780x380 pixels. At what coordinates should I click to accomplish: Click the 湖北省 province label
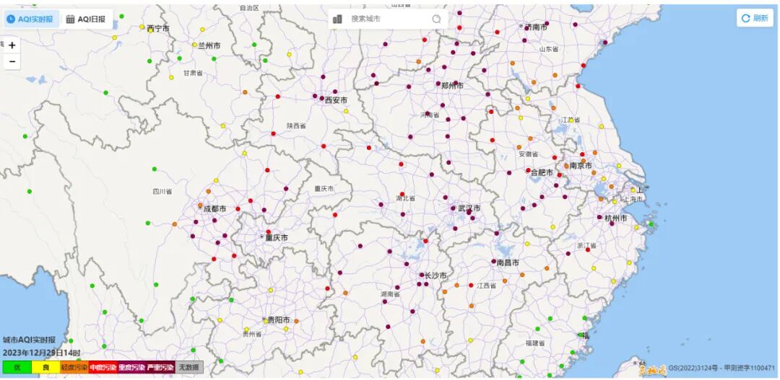(x=406, y=198)
